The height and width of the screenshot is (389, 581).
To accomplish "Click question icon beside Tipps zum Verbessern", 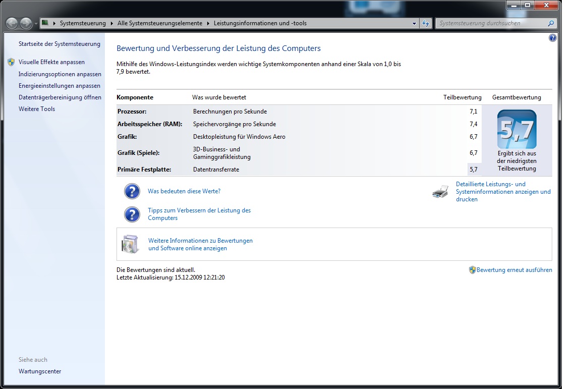I will (x=132, y=214).
